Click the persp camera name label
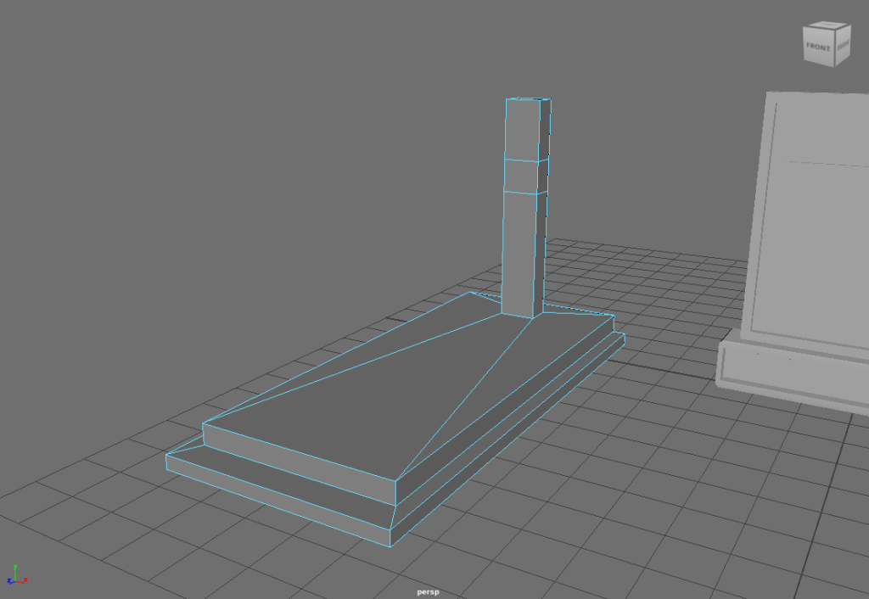This screenshot has width=869, height=599. pyautogui.click(x=428, y=591)
